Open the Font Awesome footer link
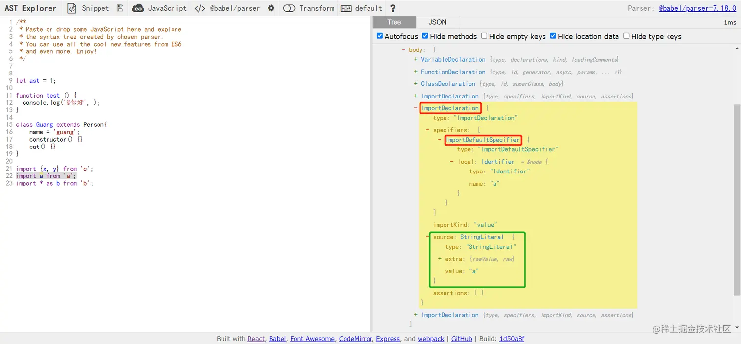Screen dimensions: 741x344 (x=312, y=339)
